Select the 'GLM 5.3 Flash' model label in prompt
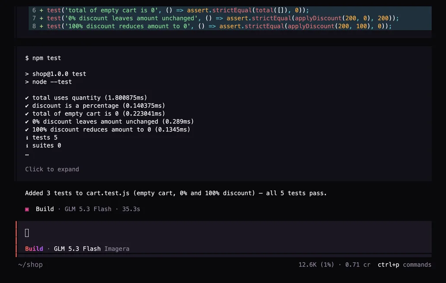 coord(77,248)
